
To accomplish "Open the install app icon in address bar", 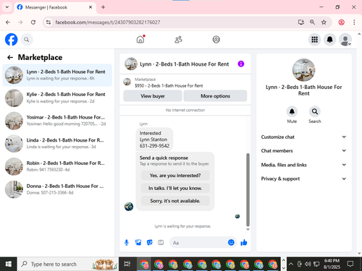I will pos(301,22).
